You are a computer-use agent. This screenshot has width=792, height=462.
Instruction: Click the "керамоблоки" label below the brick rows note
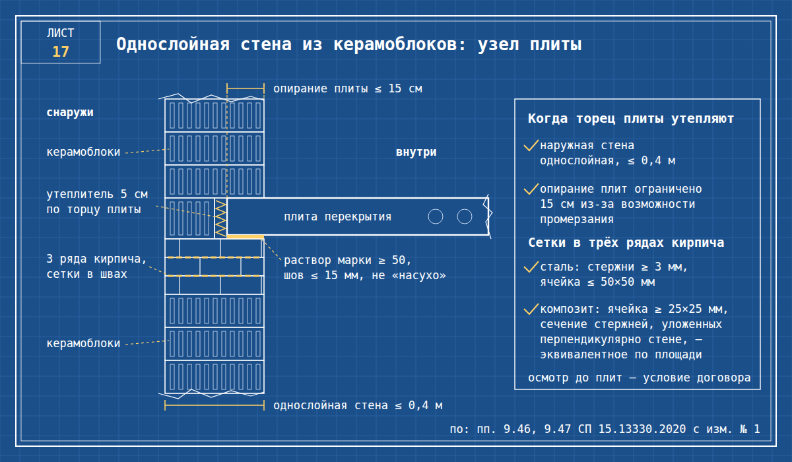pos(83,344)
